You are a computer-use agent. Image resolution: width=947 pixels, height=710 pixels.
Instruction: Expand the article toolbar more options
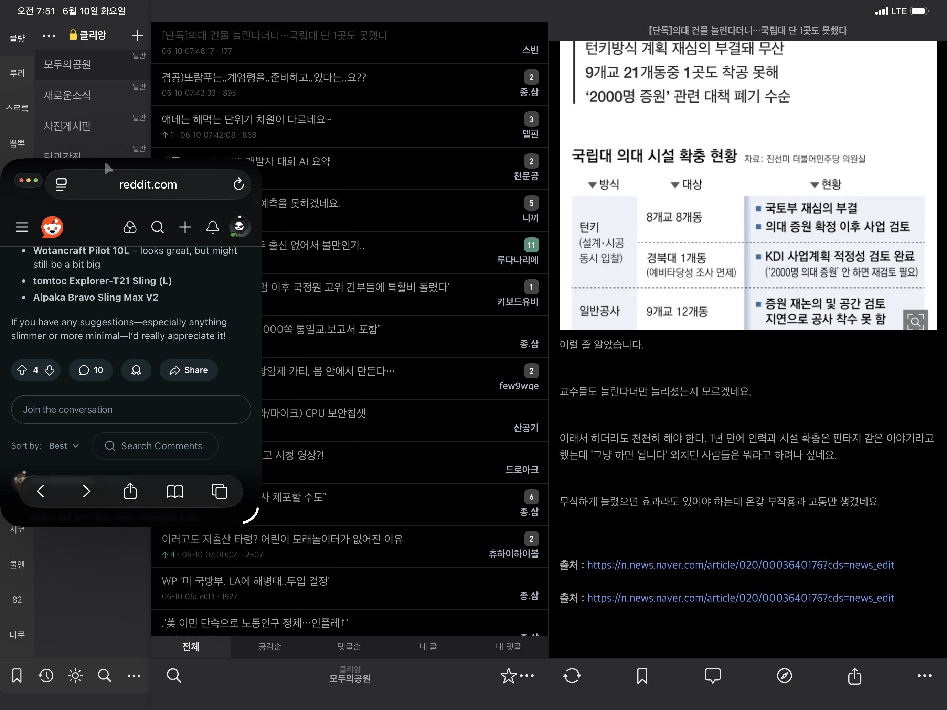click(924, 676)
